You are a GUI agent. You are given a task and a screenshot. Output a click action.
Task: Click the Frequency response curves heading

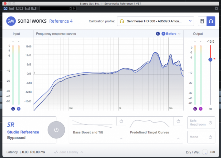(x=56, y=34)
